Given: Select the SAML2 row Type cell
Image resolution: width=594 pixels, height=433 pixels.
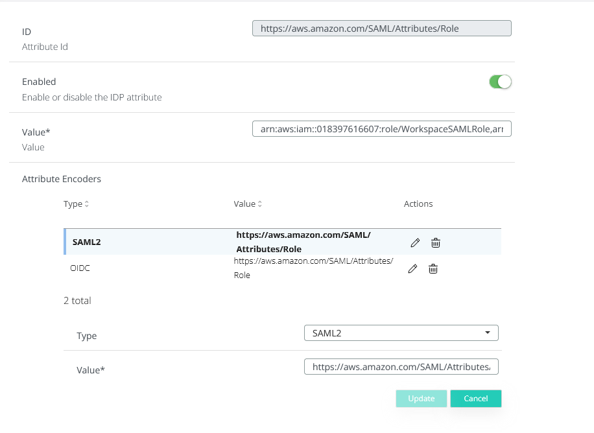Looking at the screenshot, I should [x=86, y=242].
